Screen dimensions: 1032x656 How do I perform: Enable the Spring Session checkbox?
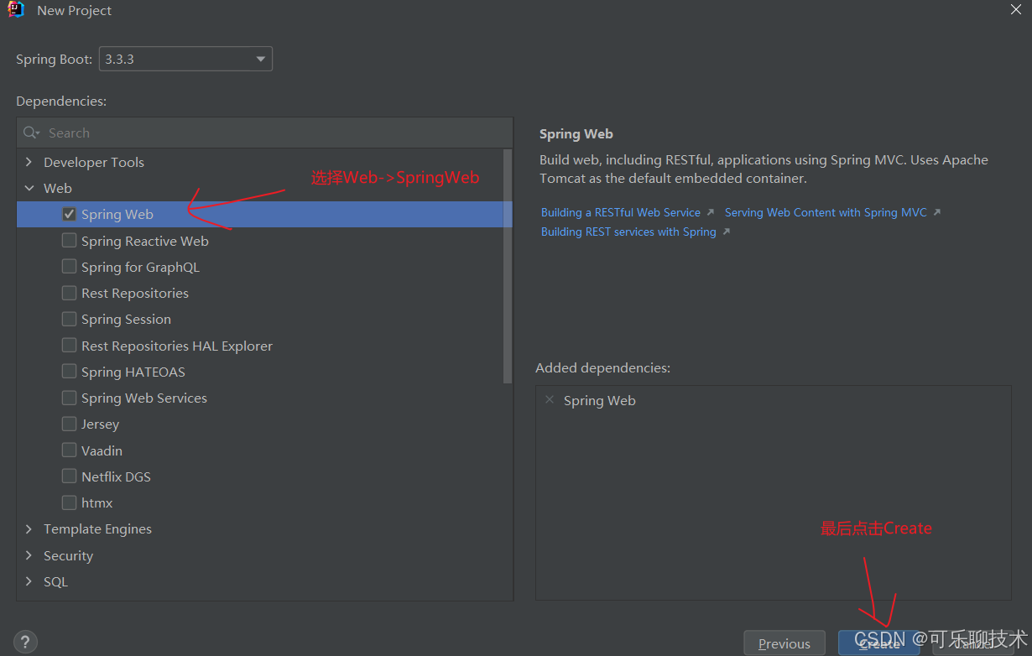point(69,319)
